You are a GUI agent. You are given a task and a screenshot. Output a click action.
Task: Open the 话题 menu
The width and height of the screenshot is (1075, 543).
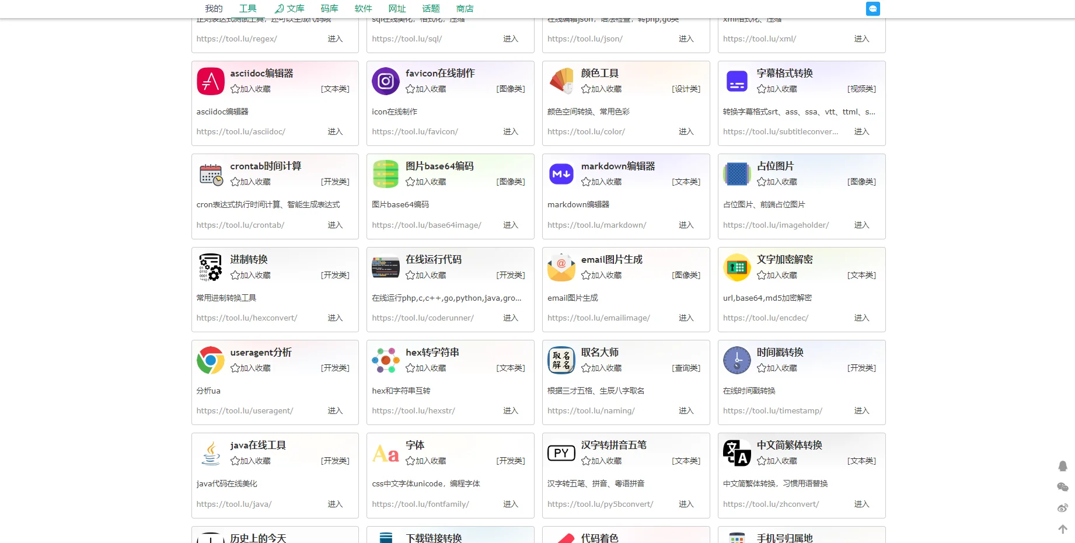(431, 9)
